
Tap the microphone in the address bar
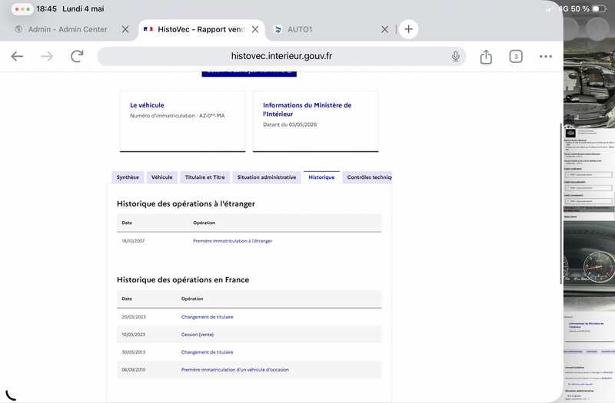coord(455,56)
